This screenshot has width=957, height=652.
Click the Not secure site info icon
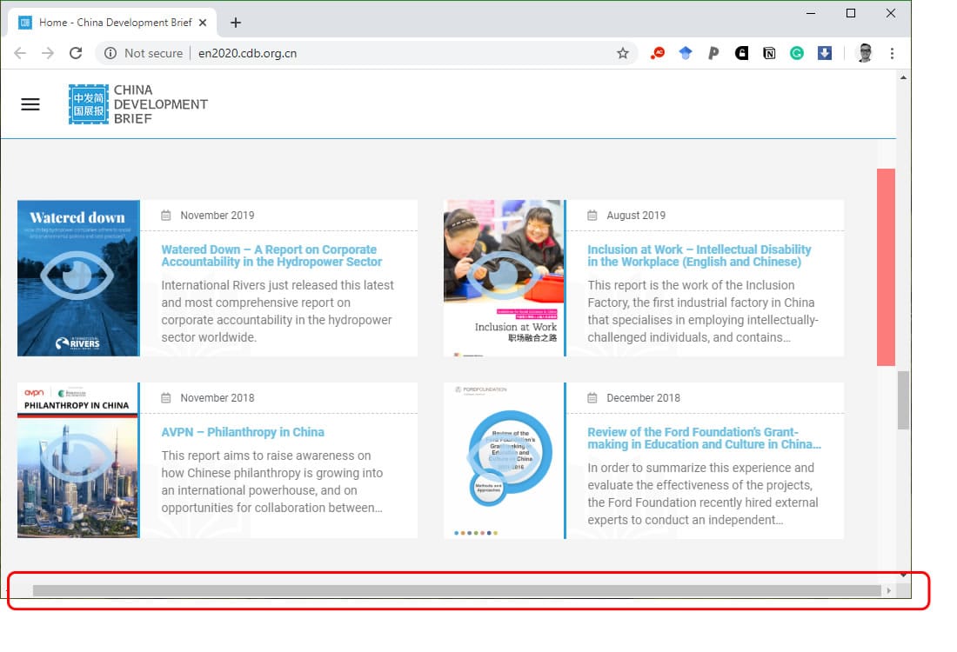pyautogui.click(x=110, y=53)
